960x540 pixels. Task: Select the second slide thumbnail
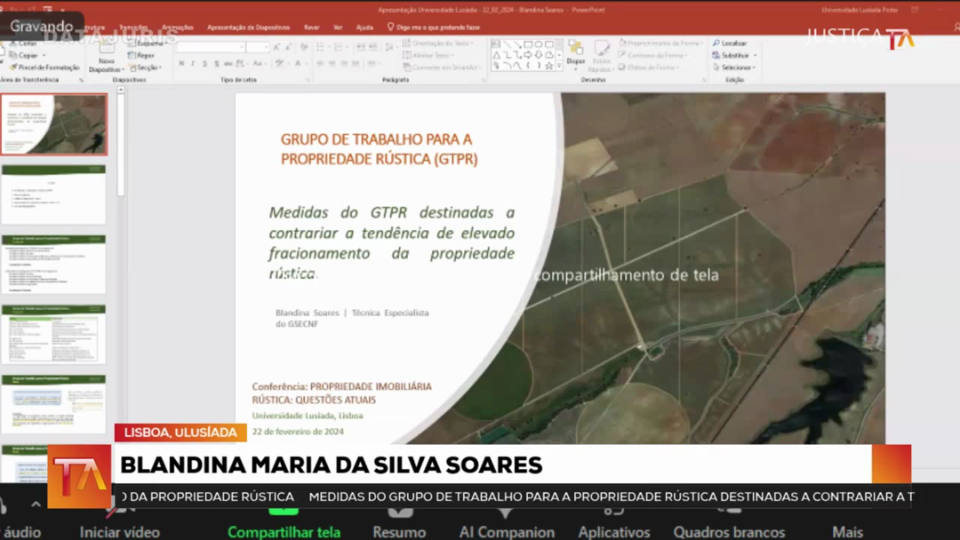pyautogui.click(x=53, y=195)
